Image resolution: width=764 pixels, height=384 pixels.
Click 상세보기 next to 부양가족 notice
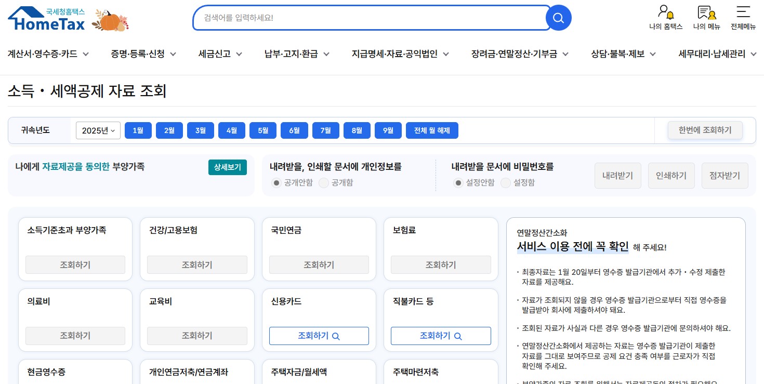click(x=228, y=167)
